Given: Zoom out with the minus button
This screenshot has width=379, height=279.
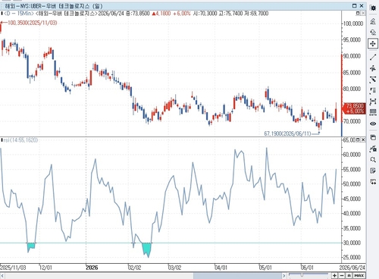Looking at the screenshot, I should (342, 275).
